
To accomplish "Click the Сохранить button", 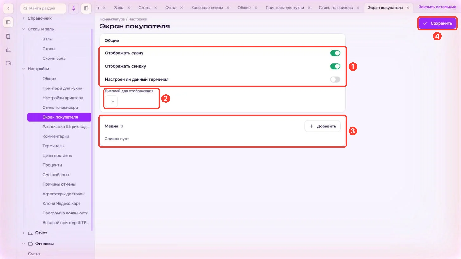I will coord(437,23).
